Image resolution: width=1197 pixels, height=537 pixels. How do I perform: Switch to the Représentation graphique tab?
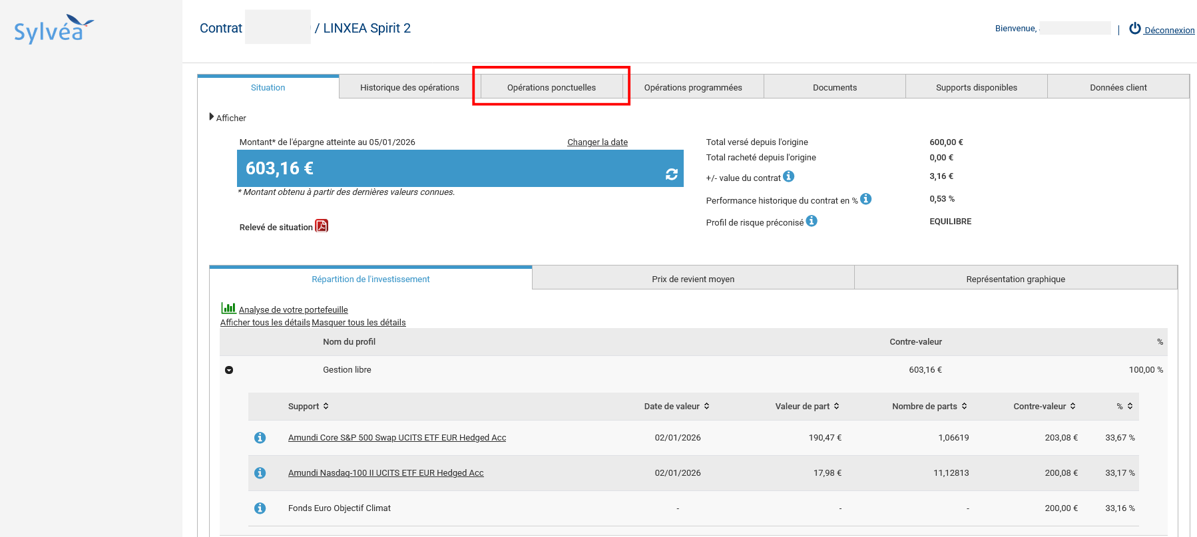(x=1015, y=279)
